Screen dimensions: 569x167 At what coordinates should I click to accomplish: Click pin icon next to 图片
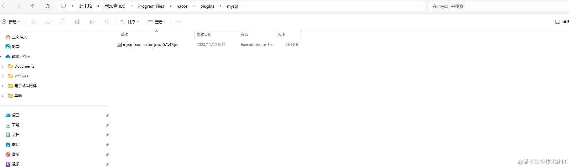pyautogui.click(x=107, y=145)
